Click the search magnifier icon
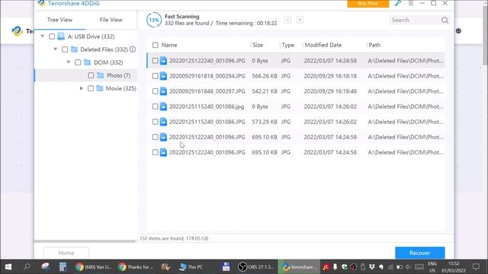This screenshot has height=274, width=488. (445, 21)
